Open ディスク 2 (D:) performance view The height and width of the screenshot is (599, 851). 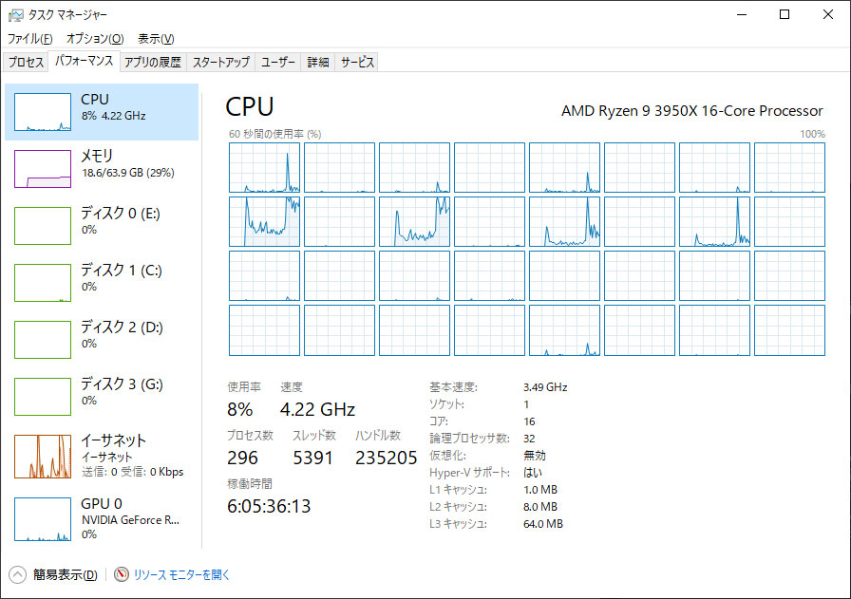102,339
